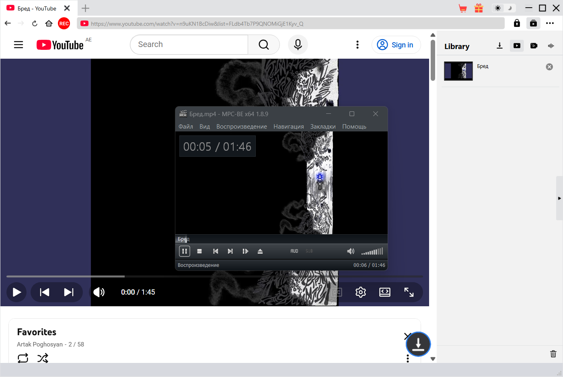Mute the YouTube player volume
563x377 pixels.
99,292
